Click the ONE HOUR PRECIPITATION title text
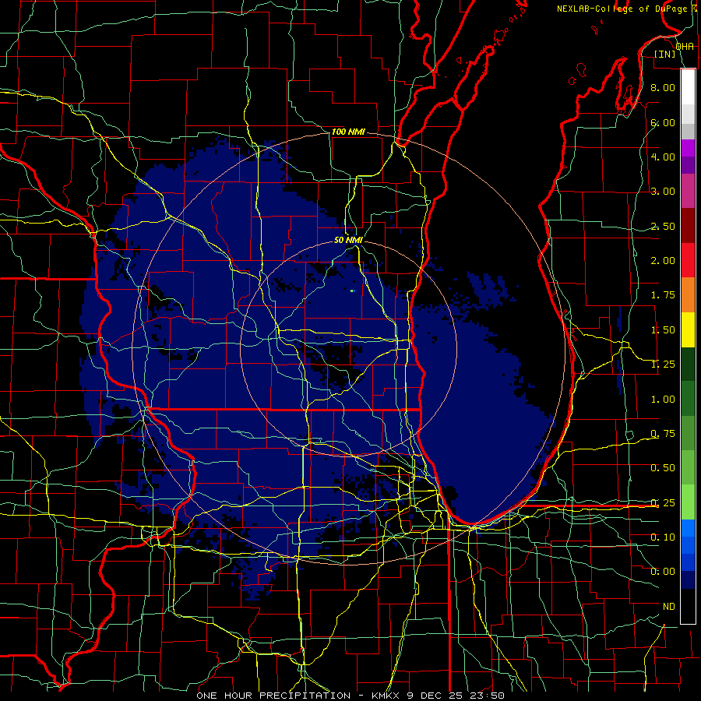The width and height of the screenshot is (701, 701). click(273, 696)
